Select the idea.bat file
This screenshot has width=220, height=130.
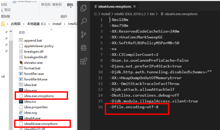[30, 85]
